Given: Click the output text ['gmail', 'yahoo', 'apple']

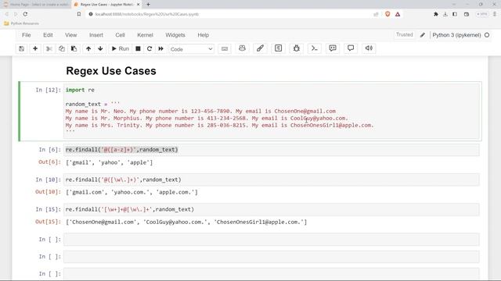Looking at the screenshot, I should pos(110,162).
